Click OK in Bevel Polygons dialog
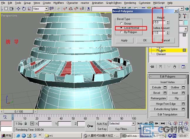 point(145,40)
